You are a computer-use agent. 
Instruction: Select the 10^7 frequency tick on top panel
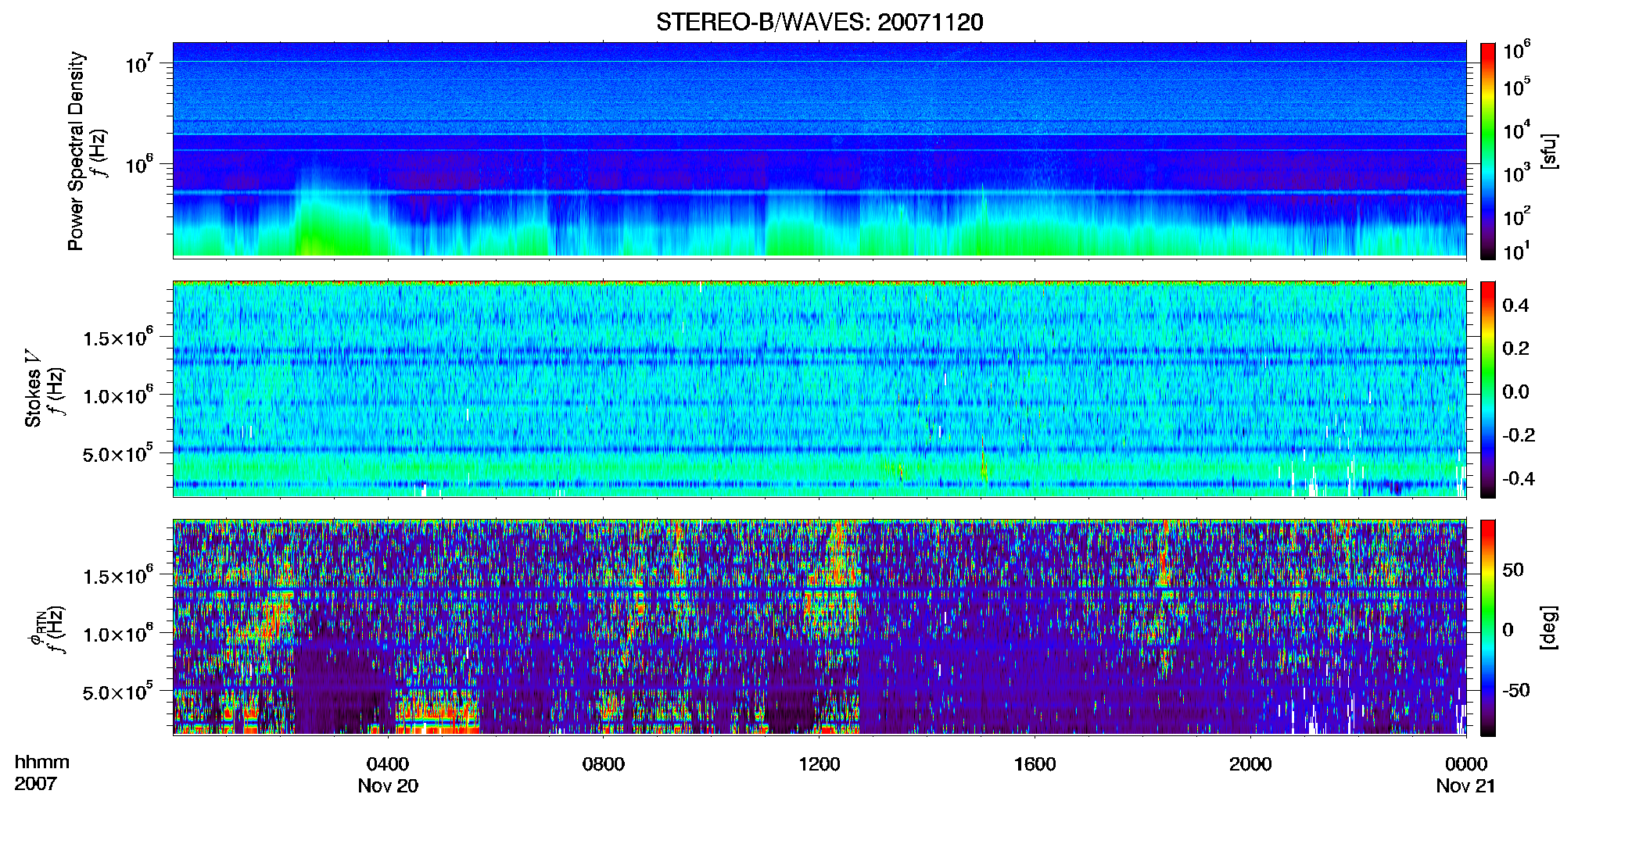(x=138, y=63)
